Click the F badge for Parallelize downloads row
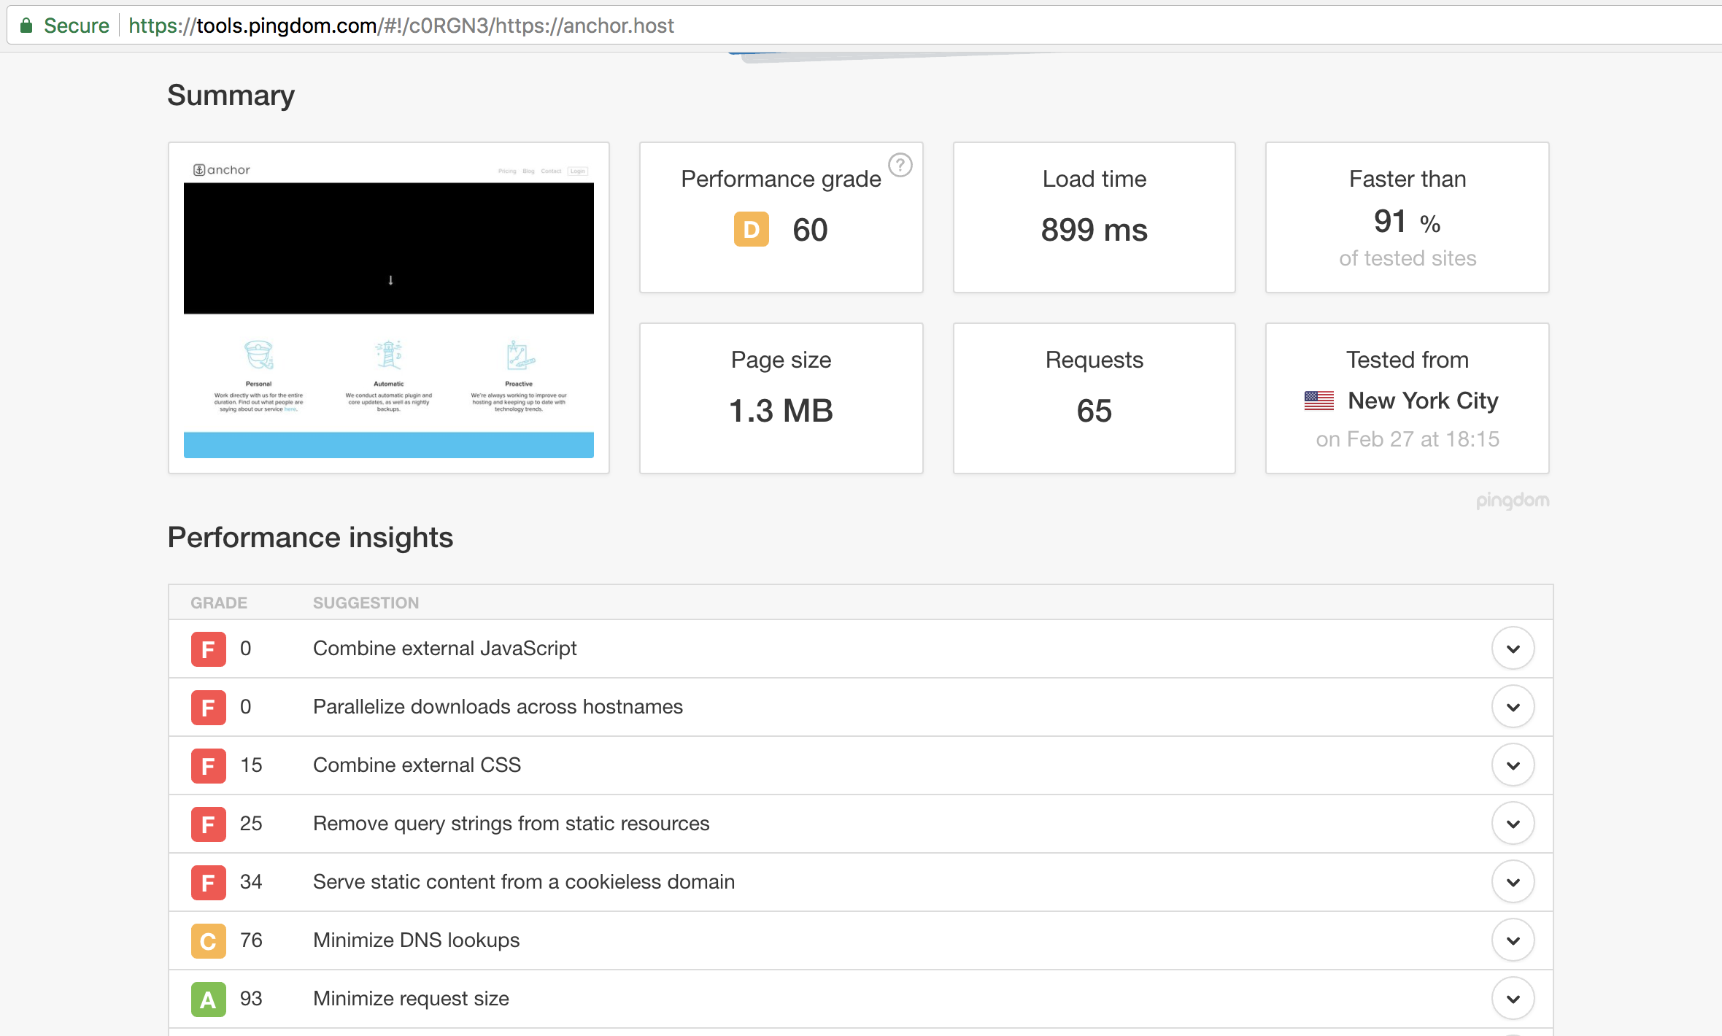 (x=208, y=707)
